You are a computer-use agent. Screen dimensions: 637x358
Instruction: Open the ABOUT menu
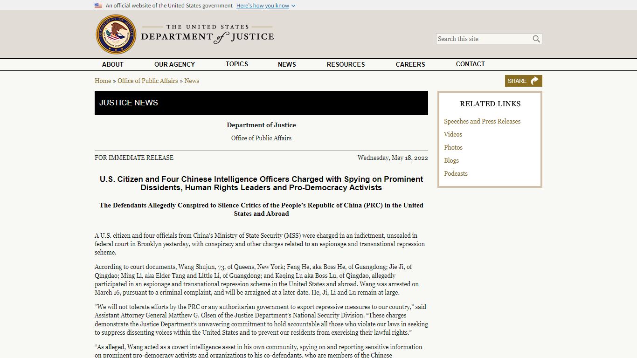(x=113, y=64)
